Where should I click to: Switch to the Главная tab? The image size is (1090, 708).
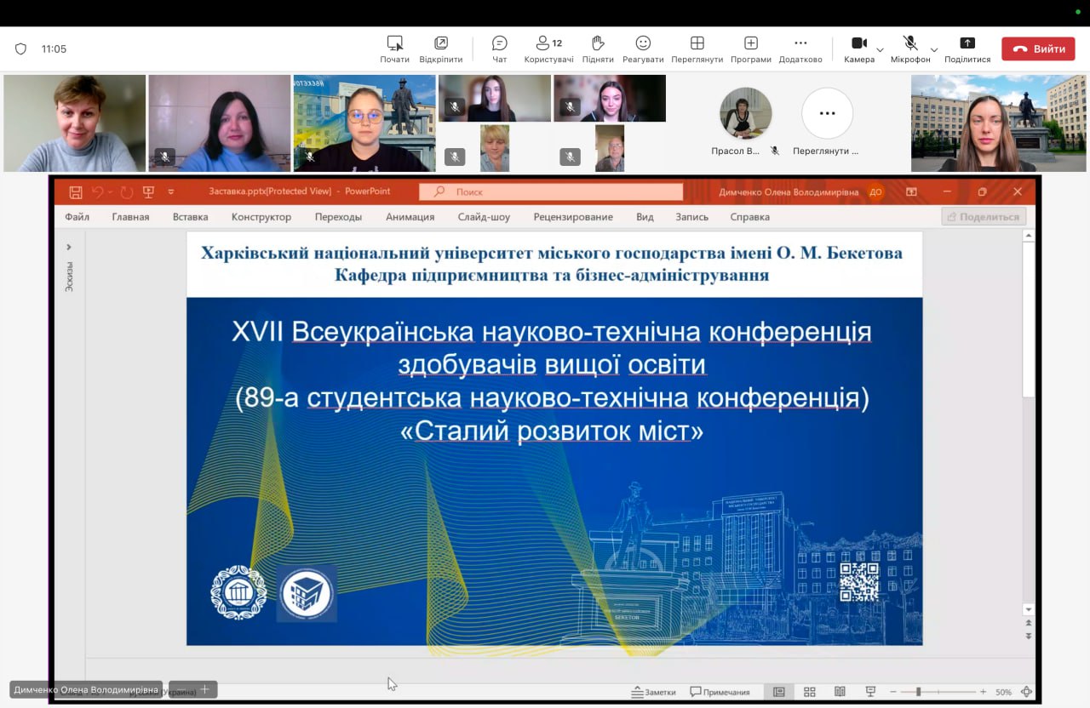click(130, 217)
